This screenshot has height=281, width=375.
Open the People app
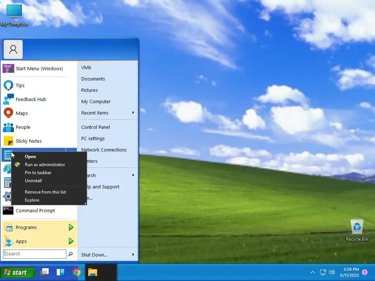[x=40, y=127]
